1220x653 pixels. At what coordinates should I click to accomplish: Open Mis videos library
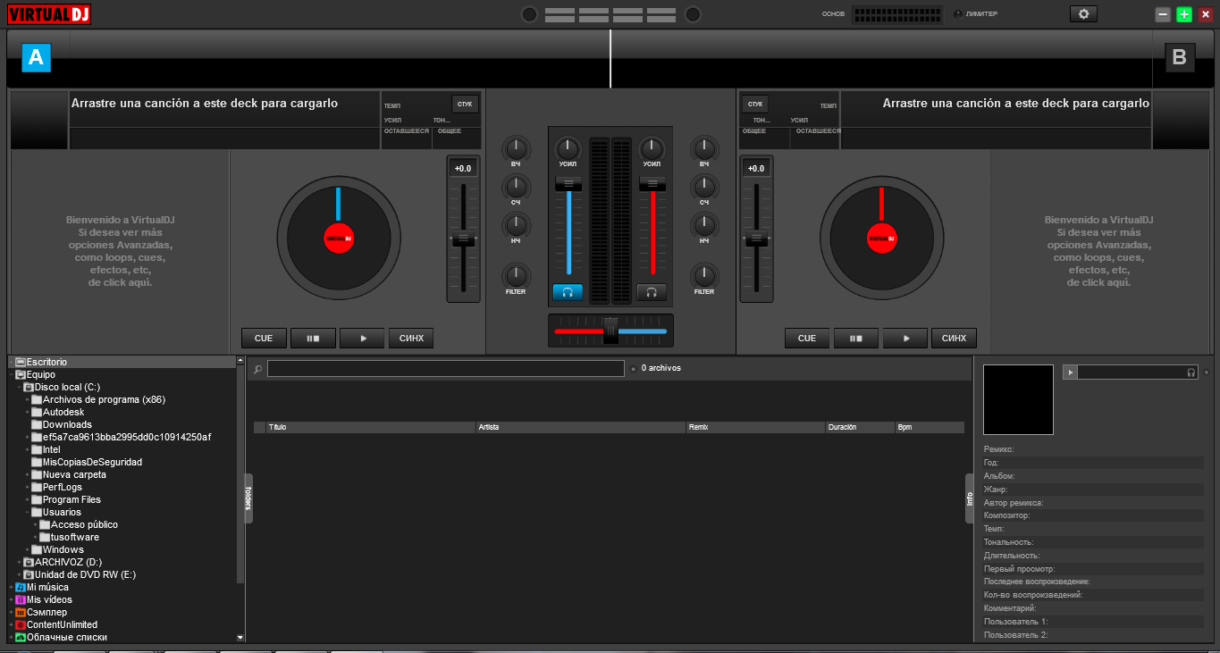click(49, 599)
